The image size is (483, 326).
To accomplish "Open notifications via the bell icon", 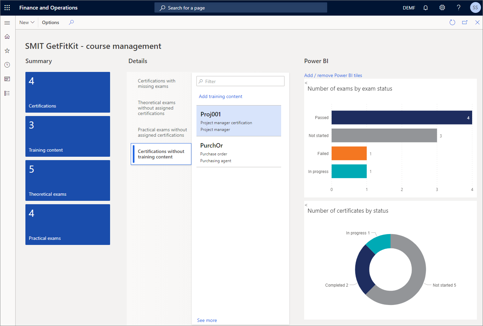I will pos(425,7).
